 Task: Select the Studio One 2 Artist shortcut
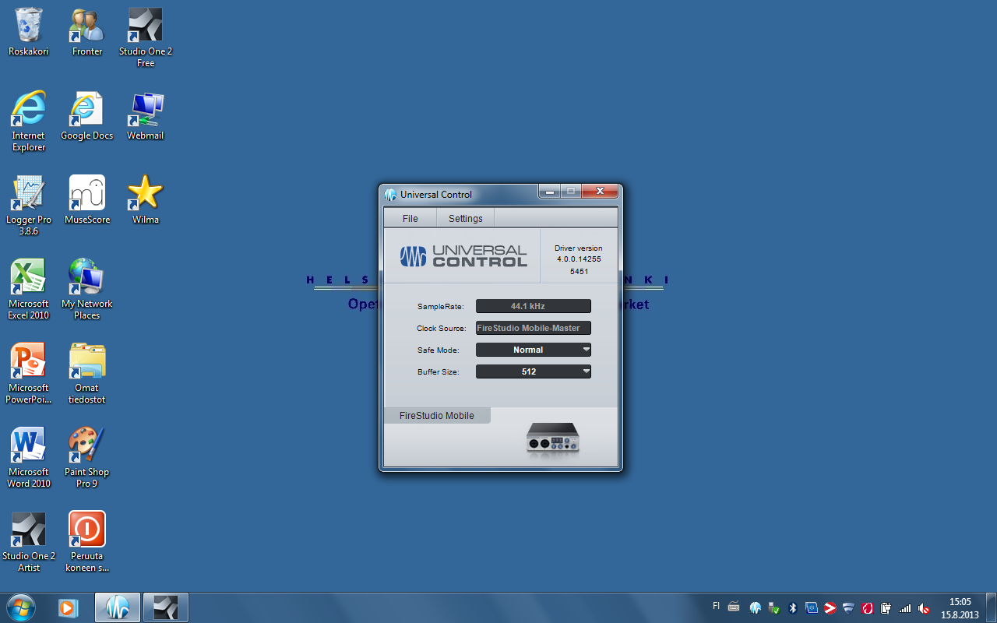coord(29,541)
